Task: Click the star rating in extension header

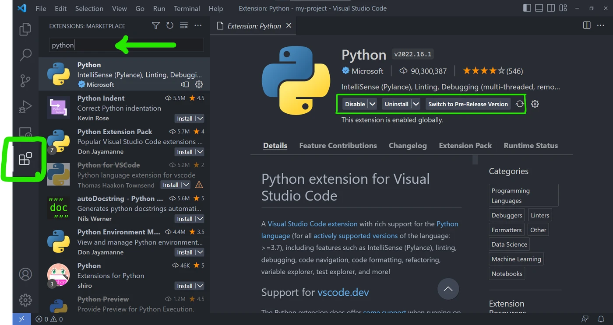Action: 493,71
